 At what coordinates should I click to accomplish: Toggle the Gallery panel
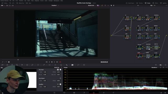point(4,3)
